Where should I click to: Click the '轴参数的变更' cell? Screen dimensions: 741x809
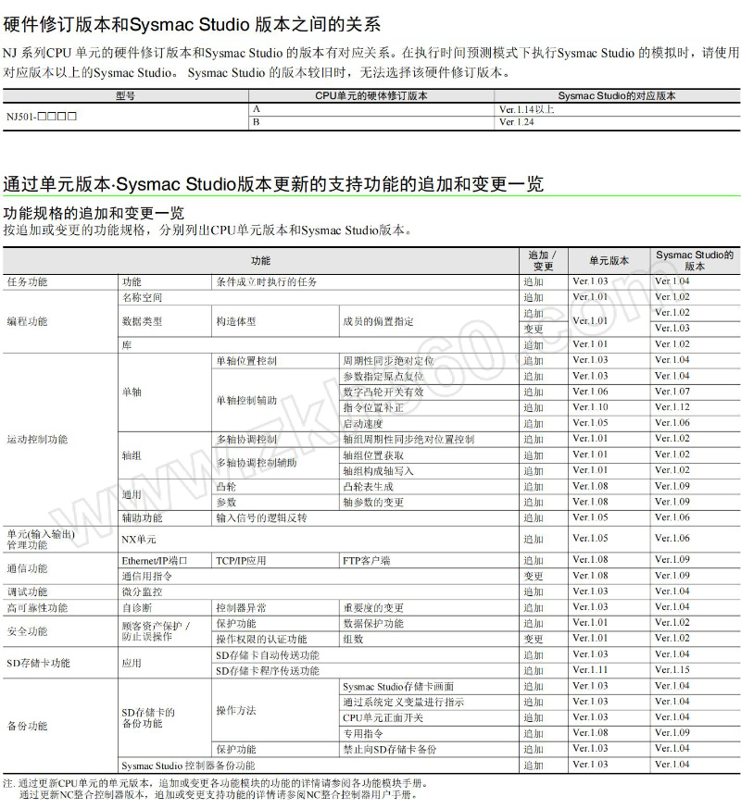pyautogui.click(x=373, y=503)
